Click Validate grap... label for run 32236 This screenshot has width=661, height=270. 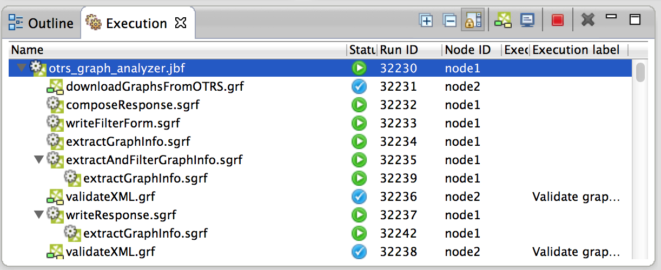point(576,197)
